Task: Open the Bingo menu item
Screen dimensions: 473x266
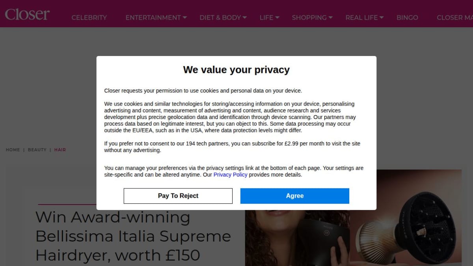Action: (407, 18)
